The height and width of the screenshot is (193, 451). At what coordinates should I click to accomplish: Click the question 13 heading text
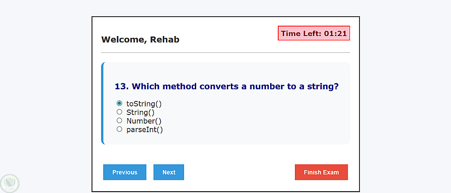226,86
